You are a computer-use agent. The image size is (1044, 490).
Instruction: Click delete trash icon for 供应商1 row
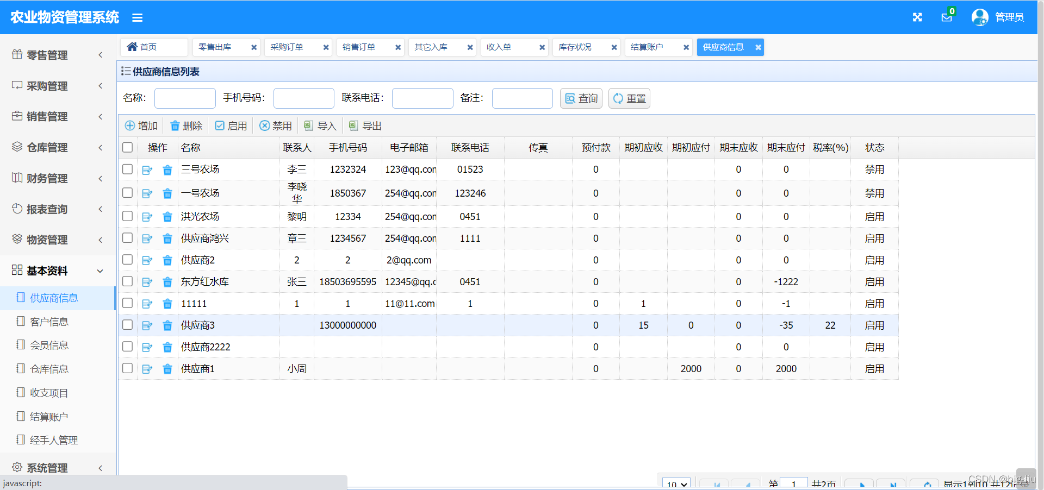[x=167, y=369]
